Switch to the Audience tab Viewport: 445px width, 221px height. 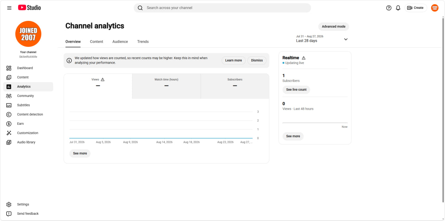120,42
